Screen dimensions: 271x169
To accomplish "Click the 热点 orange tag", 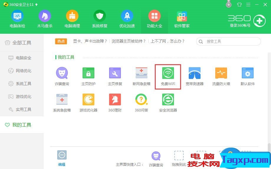I will click(61, 41).
